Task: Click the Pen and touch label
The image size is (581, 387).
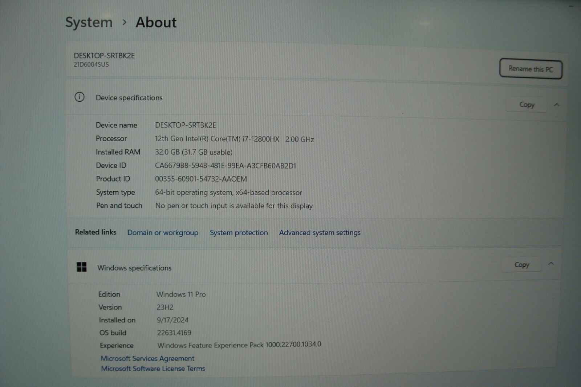Action: (x=119, y=205)
